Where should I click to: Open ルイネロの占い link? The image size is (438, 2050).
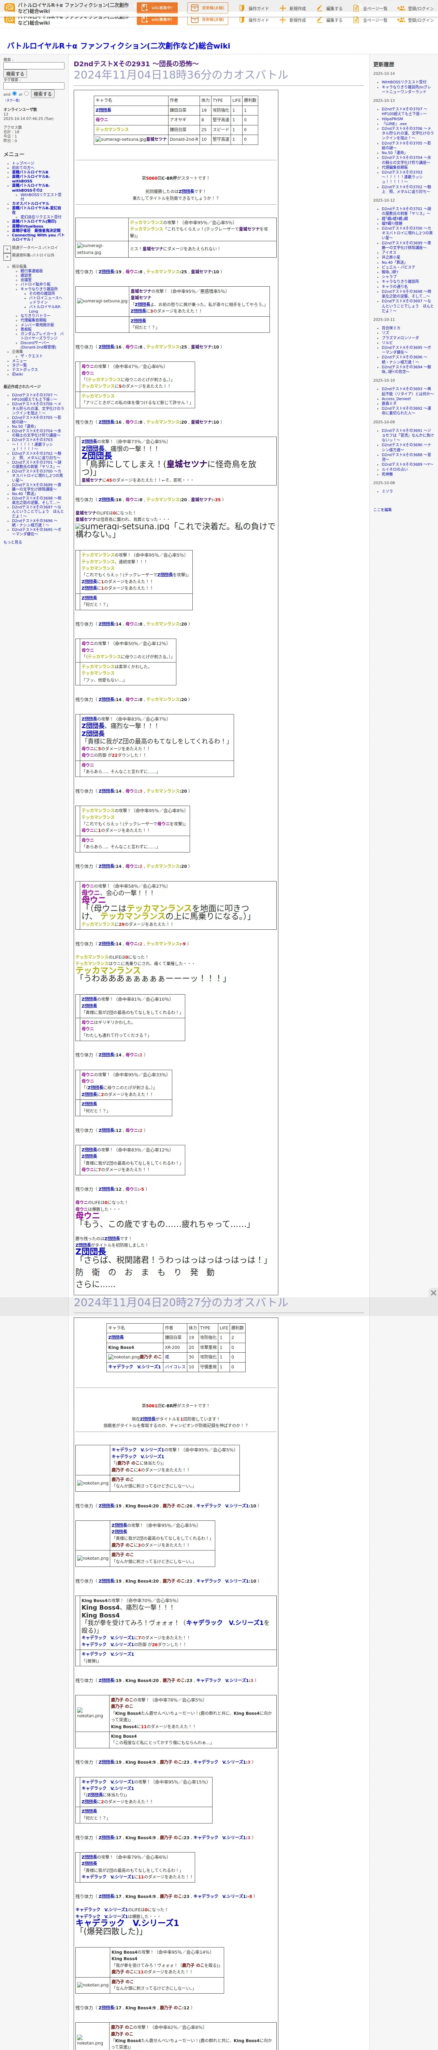click(x=394, y=469)
